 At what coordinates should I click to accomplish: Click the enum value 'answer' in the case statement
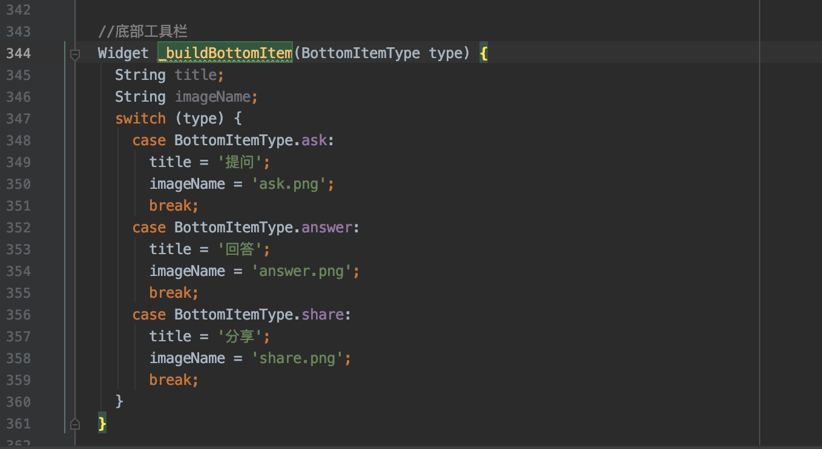pos(327,228)
